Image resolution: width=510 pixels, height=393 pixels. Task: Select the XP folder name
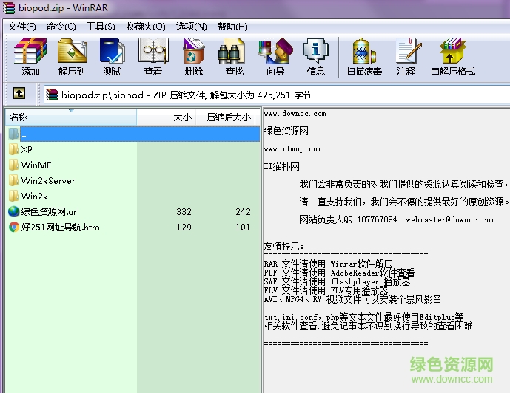pos(27,150)
